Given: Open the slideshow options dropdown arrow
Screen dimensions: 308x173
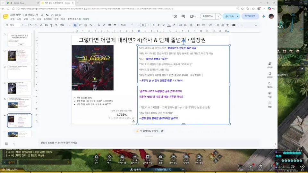Looking at the screenshot, I should tap(218, 16).
